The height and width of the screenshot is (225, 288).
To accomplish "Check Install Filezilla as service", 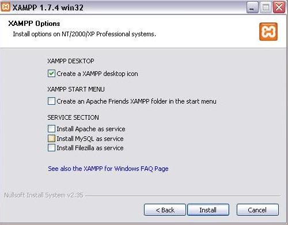I will 51,148.
